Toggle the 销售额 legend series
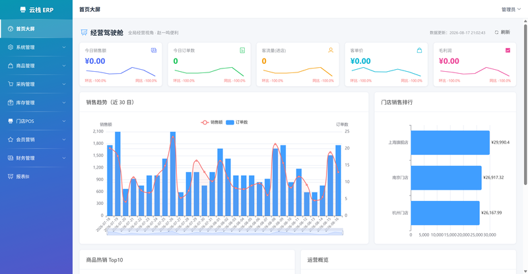The image size is (528, 274). coord(212,123)
